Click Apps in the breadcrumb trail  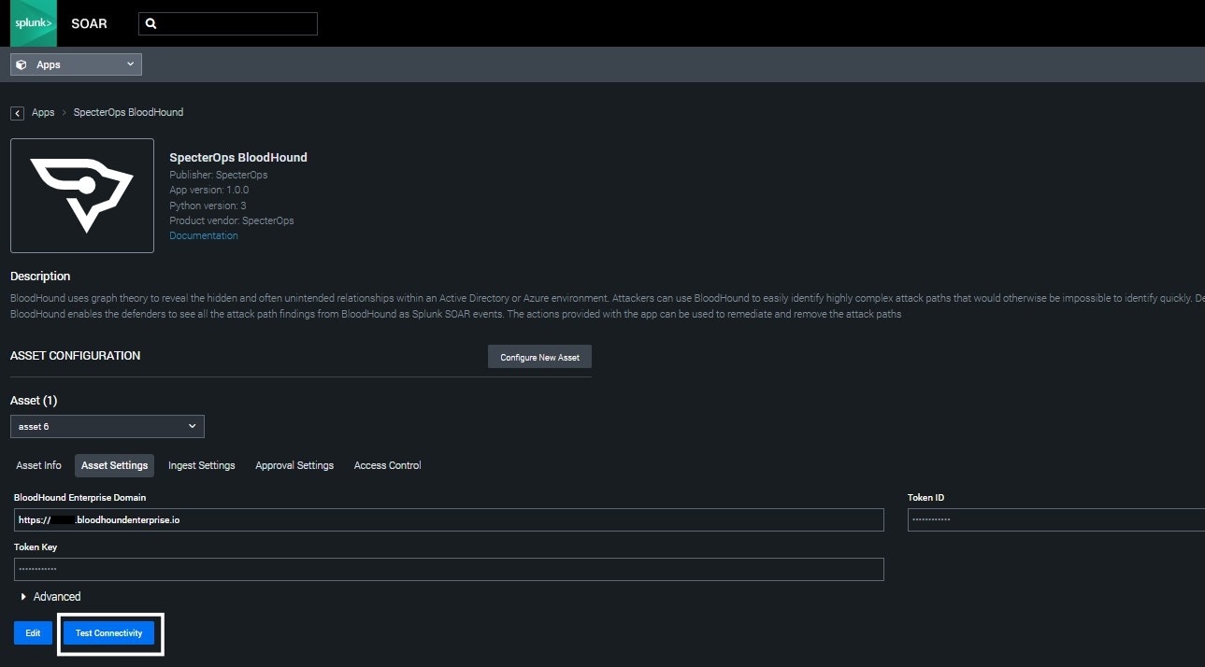43,112
